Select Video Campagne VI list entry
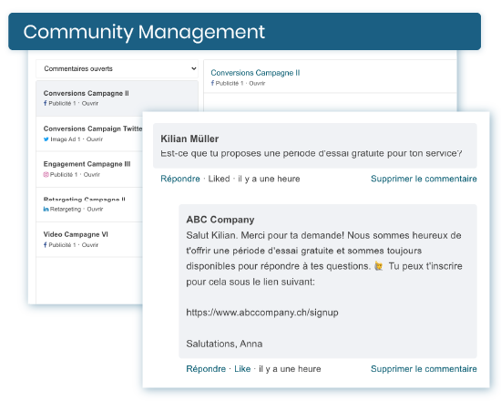Screen dimensions: 501x401 coord(89,240)
